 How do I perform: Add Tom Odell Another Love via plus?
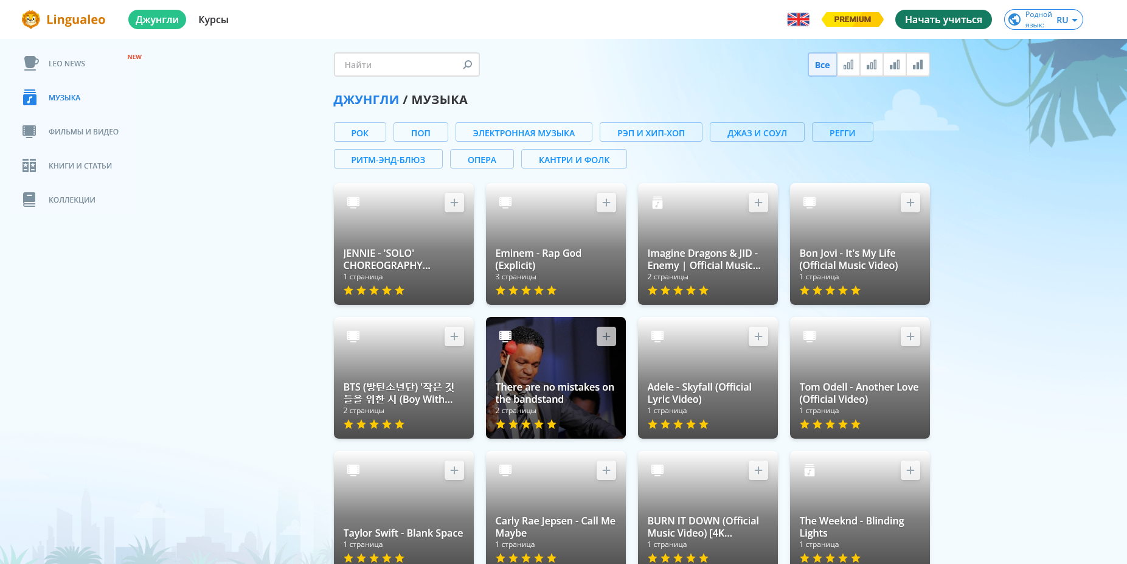[x=910, y=336]
